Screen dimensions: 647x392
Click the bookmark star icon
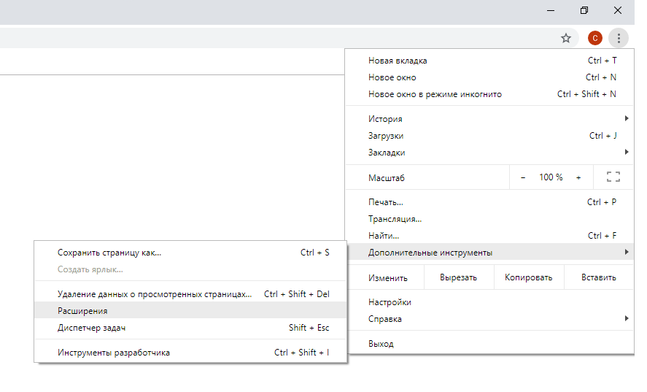[x=565, y=38]
